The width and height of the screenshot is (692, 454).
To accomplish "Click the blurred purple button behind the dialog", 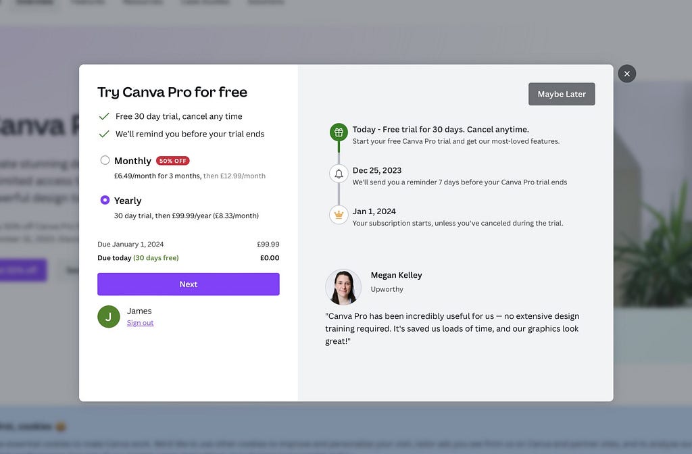I will click(x=23, y=270).
